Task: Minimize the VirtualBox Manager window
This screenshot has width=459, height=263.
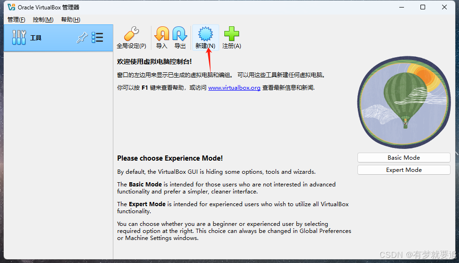Action: [x=402, y=7]
